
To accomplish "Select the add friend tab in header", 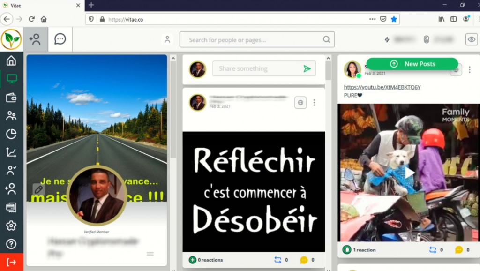I will point(36,39).
